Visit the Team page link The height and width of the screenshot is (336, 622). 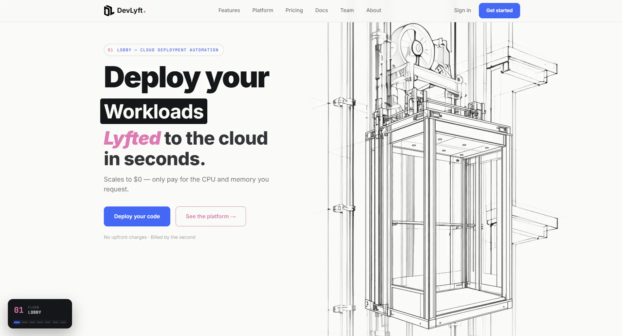tap(347, 10)
